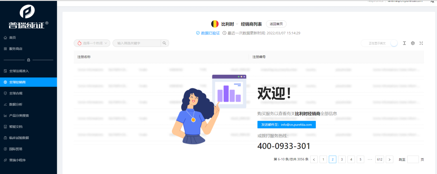The height and width of the screenshot is (174, 437).
Task: Open 智能文档 menu item
Action: pos(29,126)
